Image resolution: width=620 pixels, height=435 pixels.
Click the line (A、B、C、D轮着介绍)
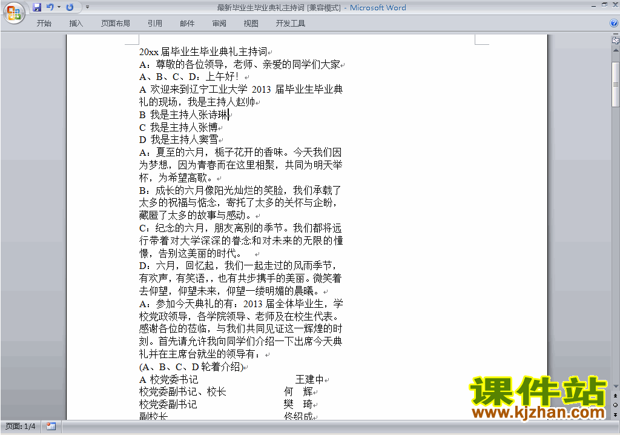click(191, 367)
